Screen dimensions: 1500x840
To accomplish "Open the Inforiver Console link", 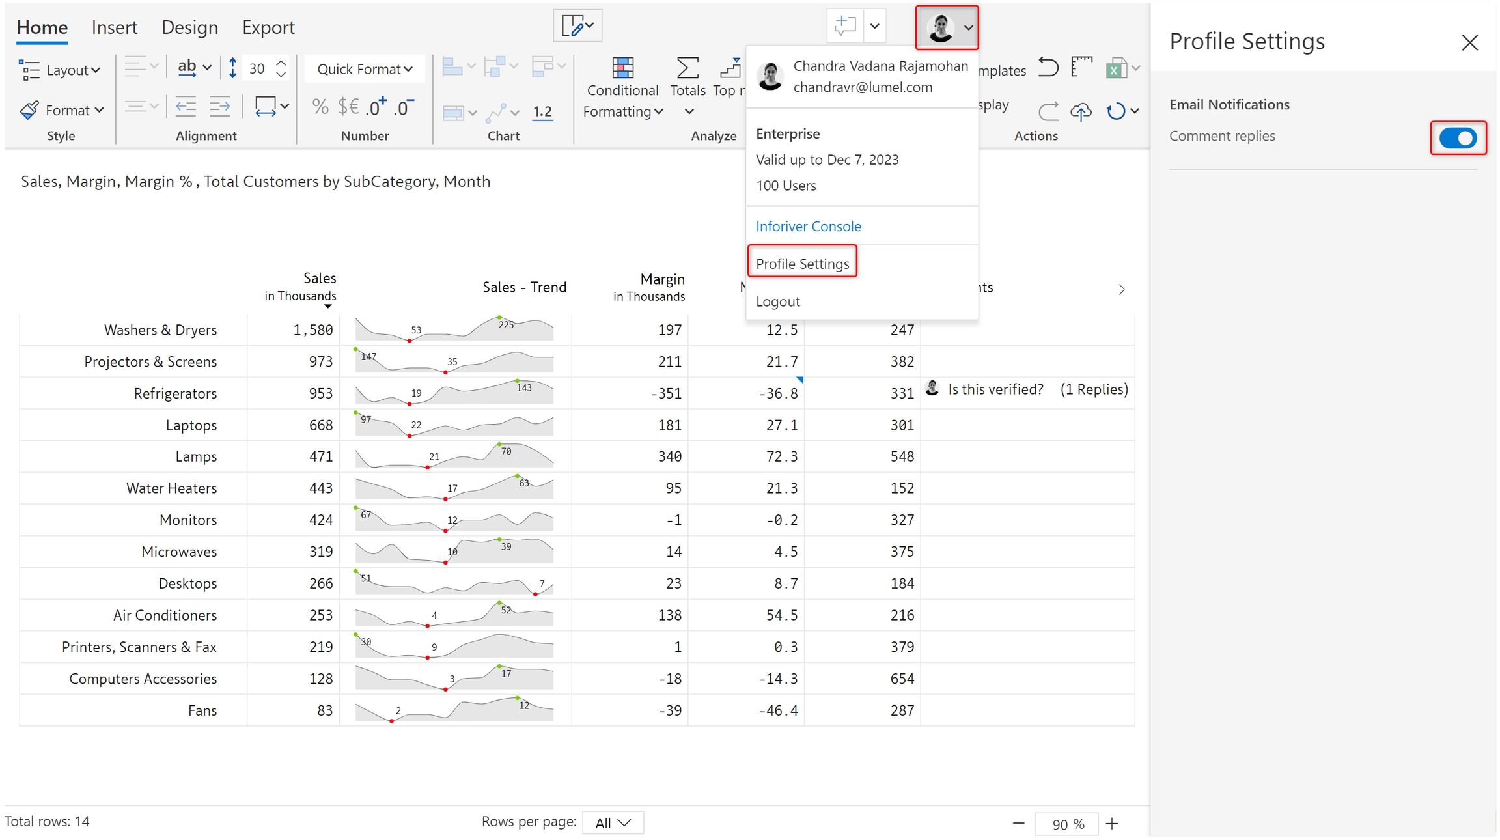I will [x=808, y=226].
